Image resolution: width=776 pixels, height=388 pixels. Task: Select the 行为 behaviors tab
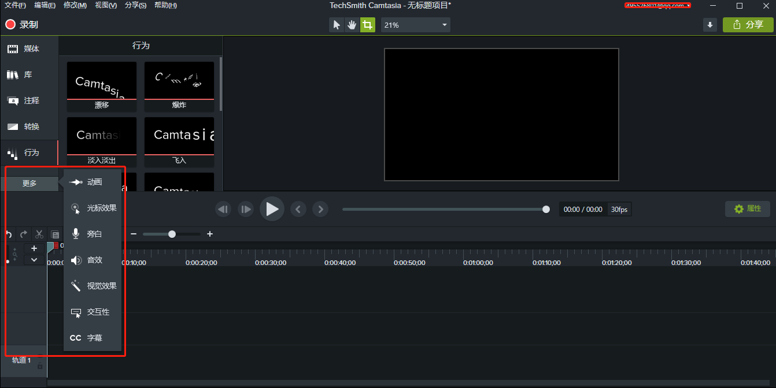(29, 153)
